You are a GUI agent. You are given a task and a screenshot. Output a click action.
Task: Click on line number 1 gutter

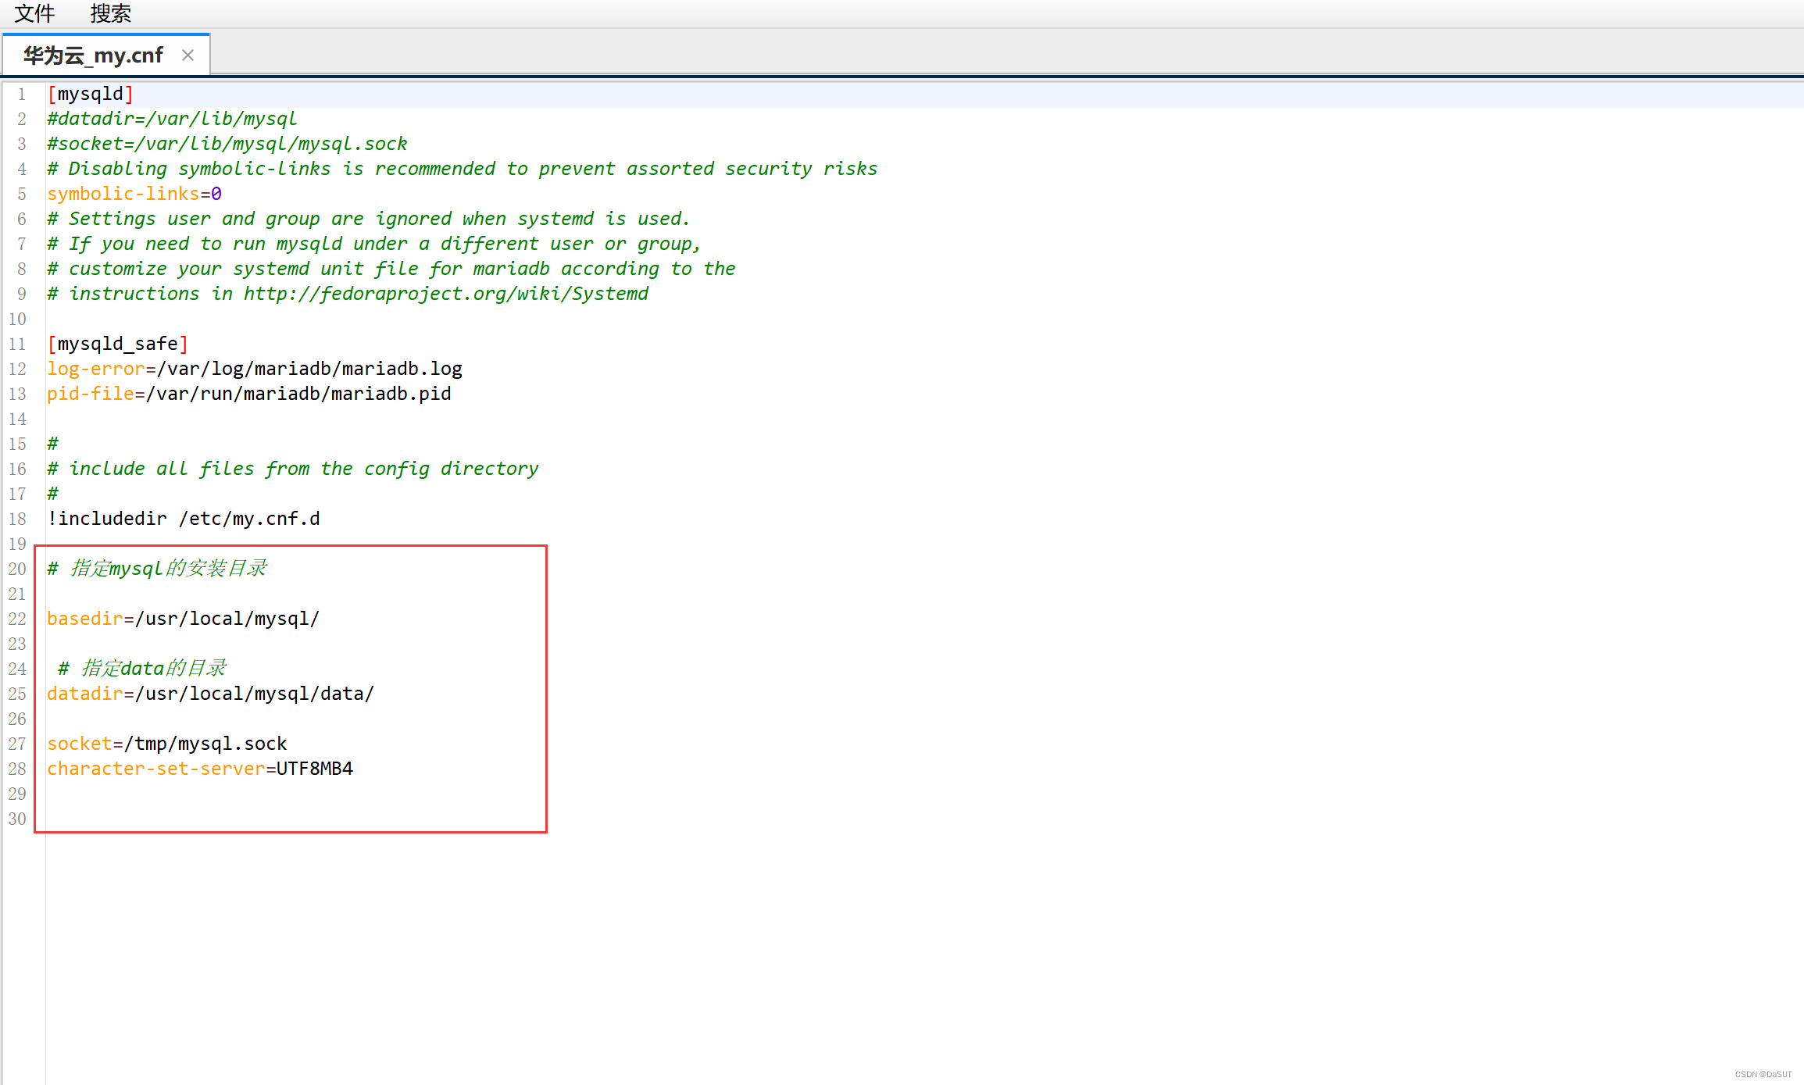22,93
